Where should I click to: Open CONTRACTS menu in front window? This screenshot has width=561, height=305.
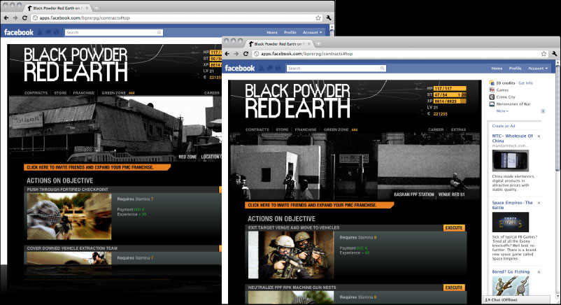257,129
